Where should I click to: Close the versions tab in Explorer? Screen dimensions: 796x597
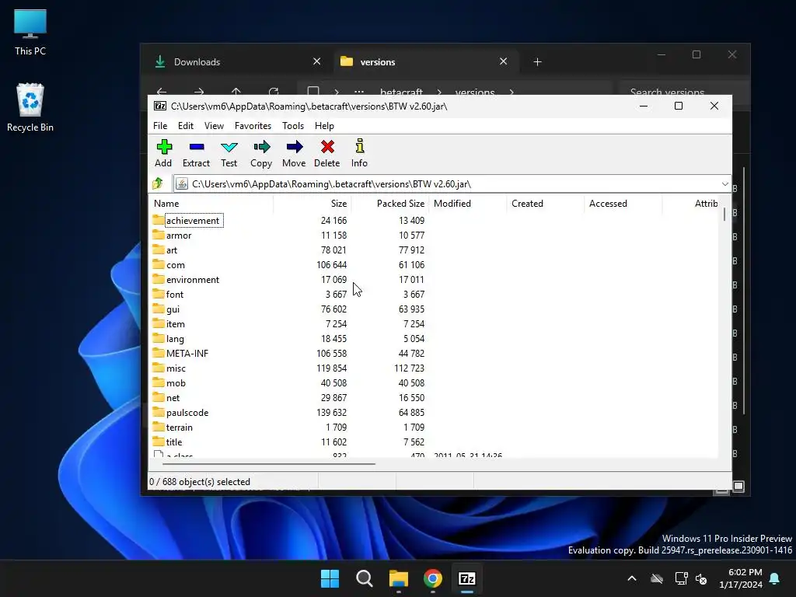503,61
